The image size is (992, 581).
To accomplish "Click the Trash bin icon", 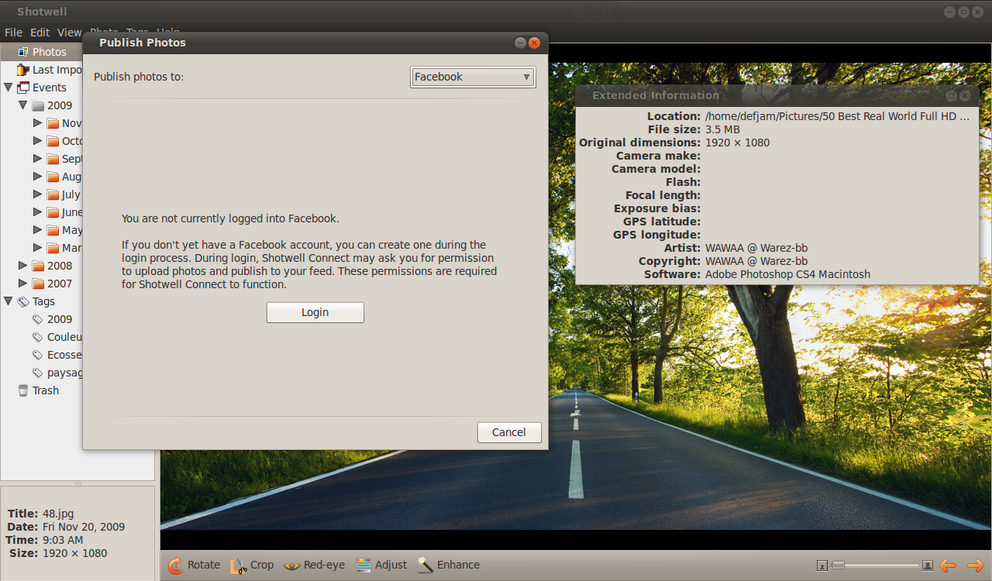I will coord(23,390).
